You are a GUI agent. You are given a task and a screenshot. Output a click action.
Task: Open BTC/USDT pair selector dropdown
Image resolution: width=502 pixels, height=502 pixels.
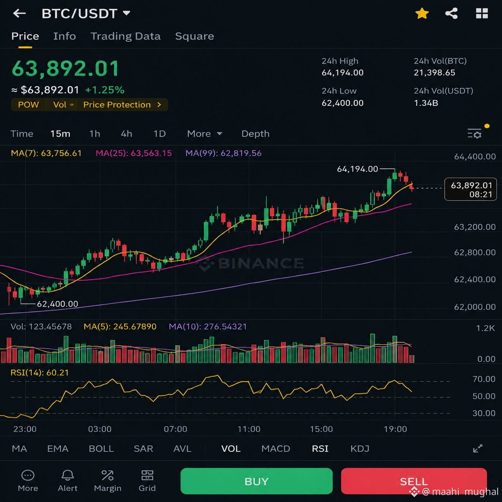tap(86, 14)
